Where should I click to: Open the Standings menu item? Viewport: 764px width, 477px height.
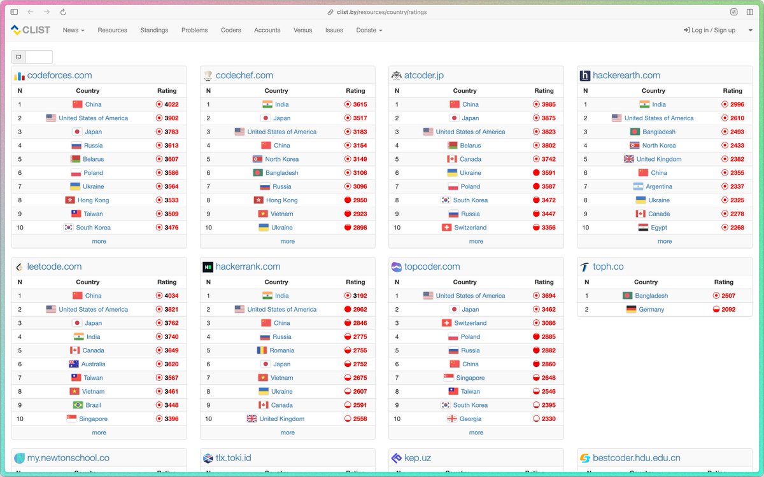[x=154, y=30]
